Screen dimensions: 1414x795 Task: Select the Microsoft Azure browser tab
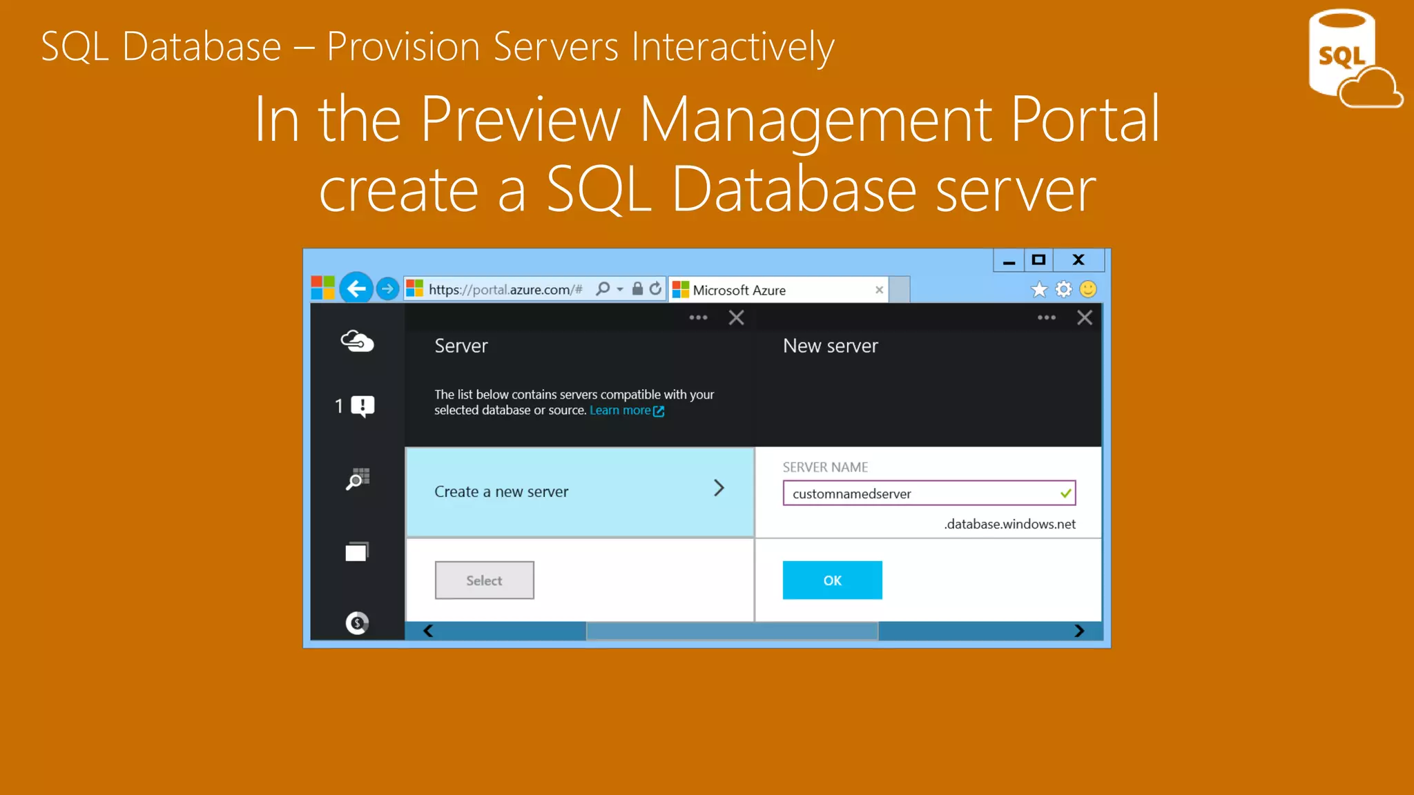pyautogui.click(x=778, y=290)
